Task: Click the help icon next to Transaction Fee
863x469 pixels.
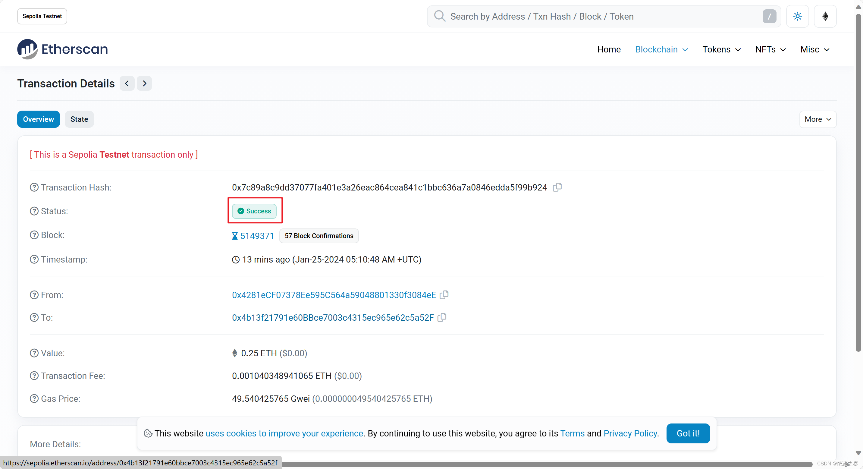Action: tap(34, 376)
